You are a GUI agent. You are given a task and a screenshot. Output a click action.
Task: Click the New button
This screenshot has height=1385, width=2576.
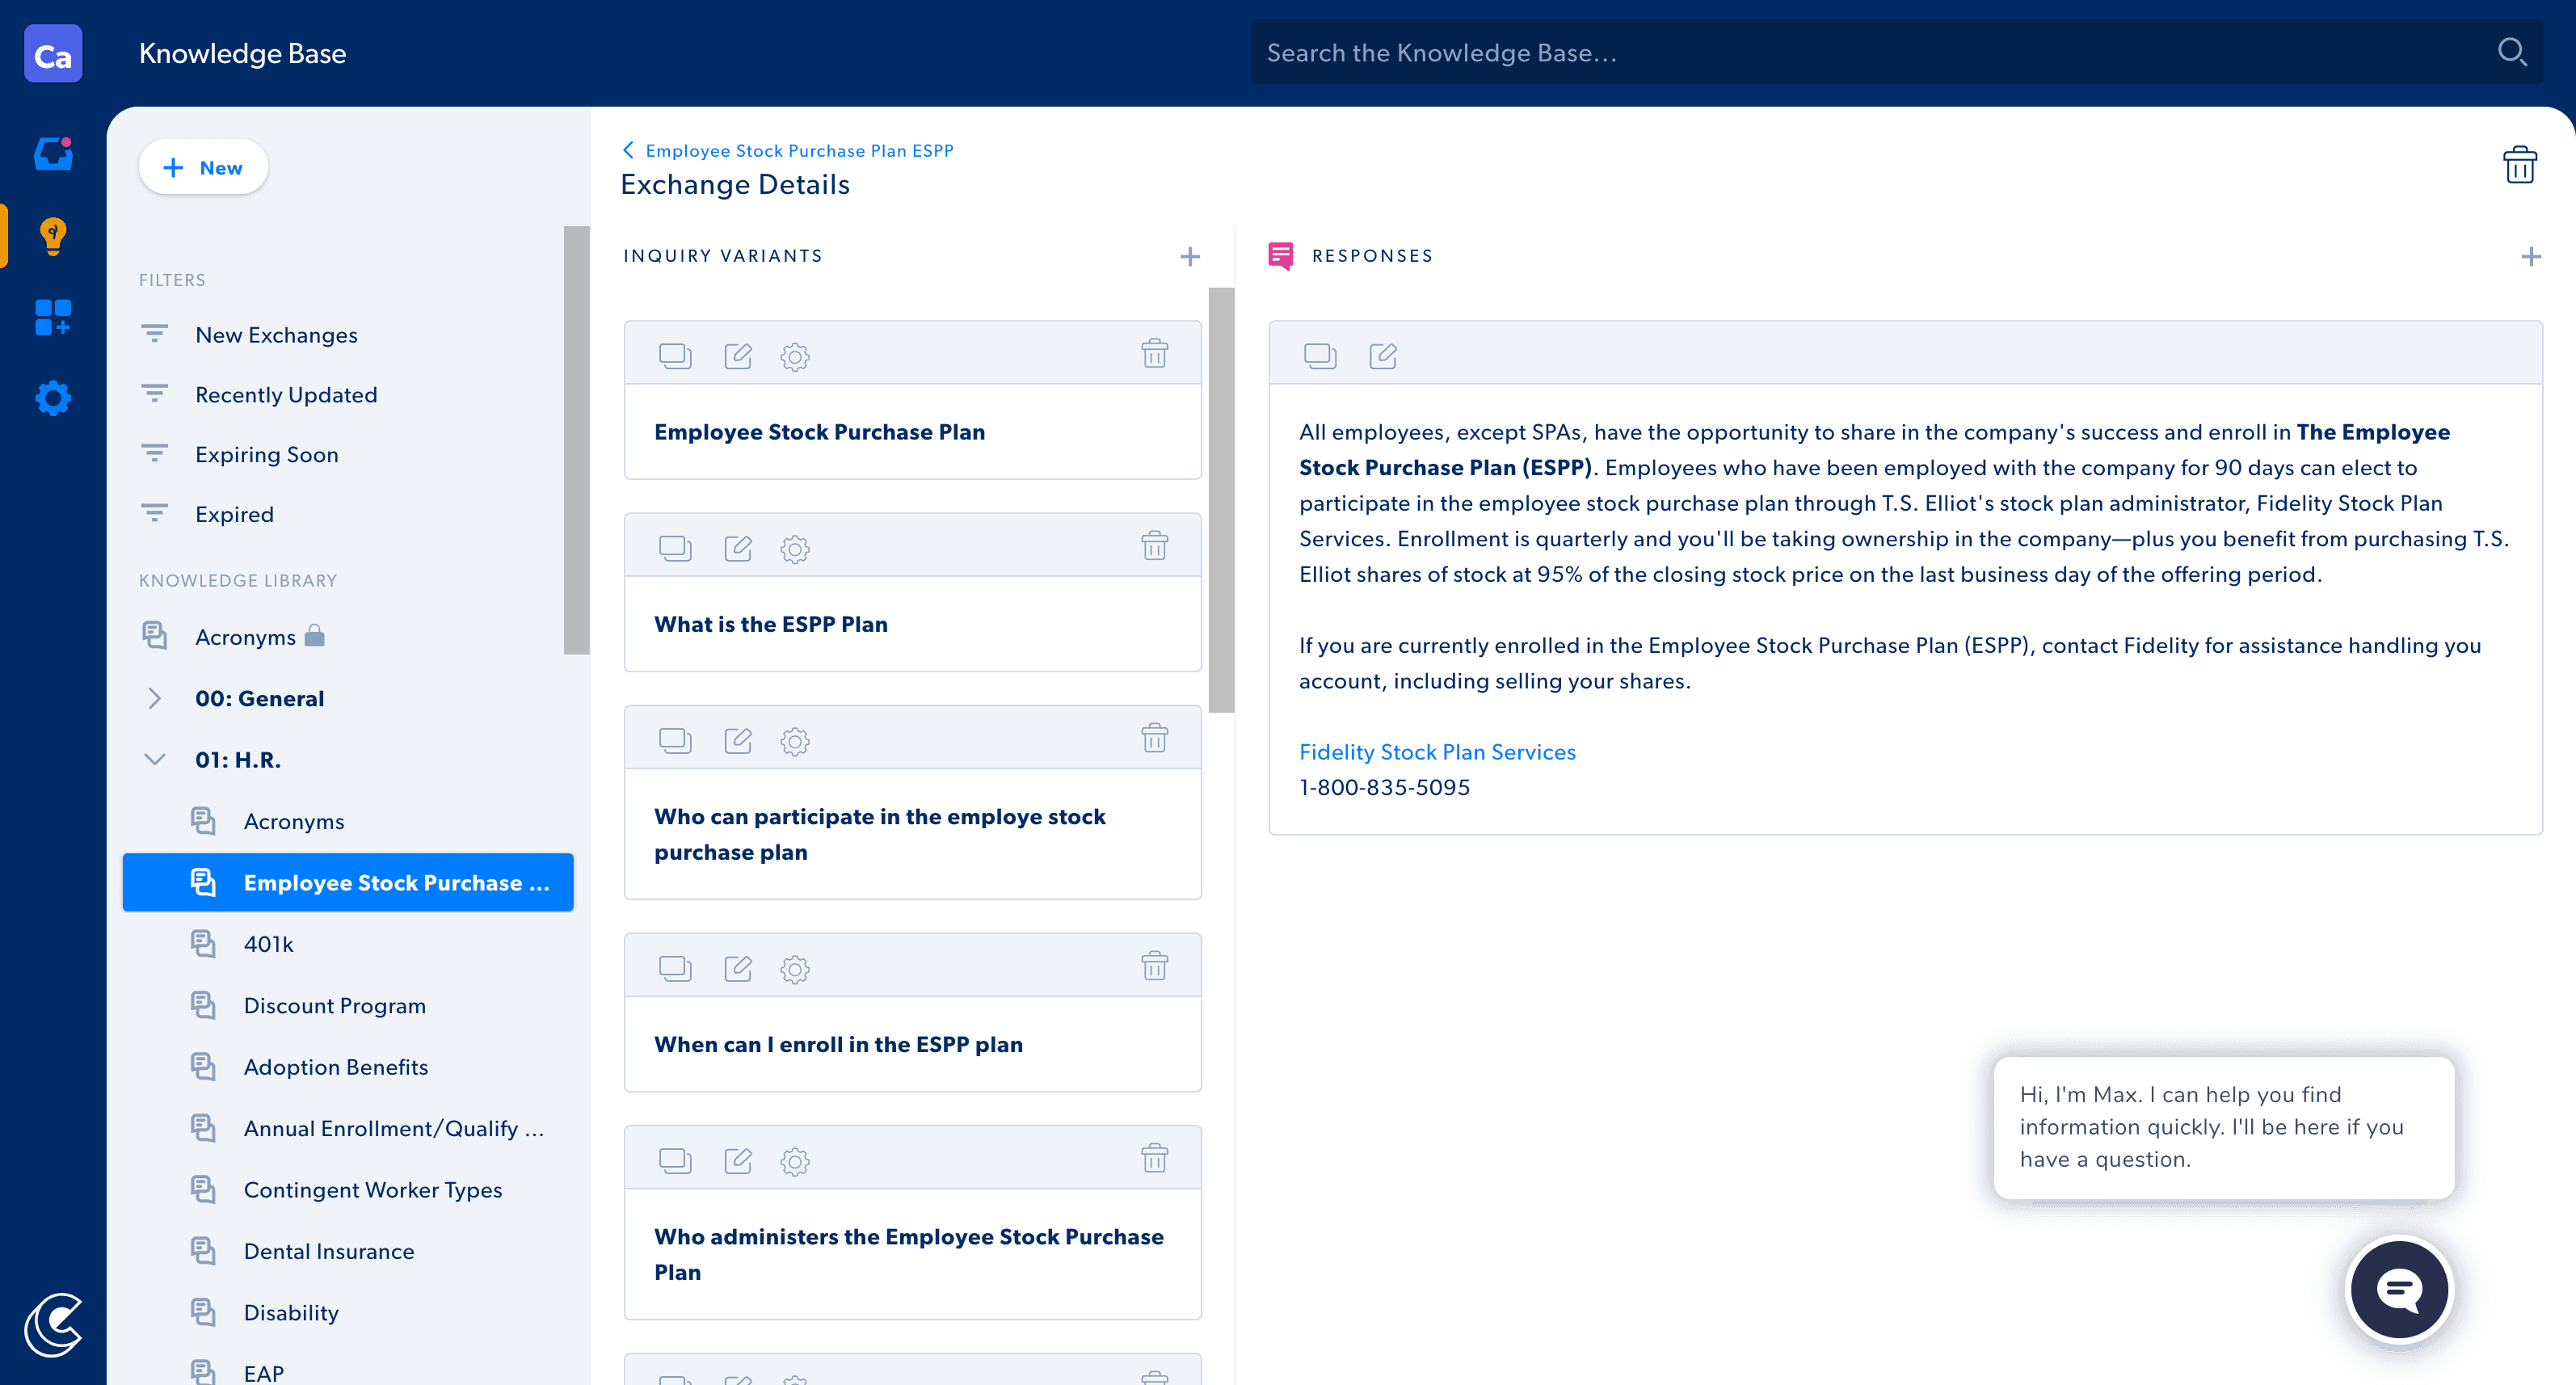204,168
